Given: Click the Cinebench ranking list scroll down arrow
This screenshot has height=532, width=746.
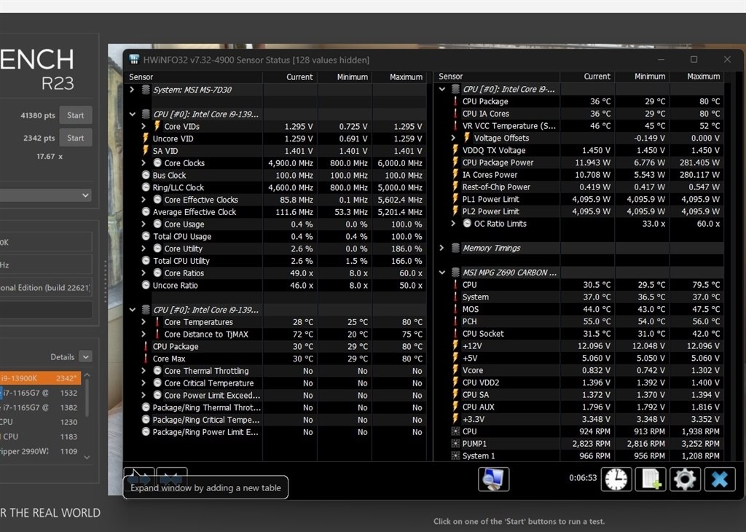Looking at the screenshot, I should pos(87,457).
